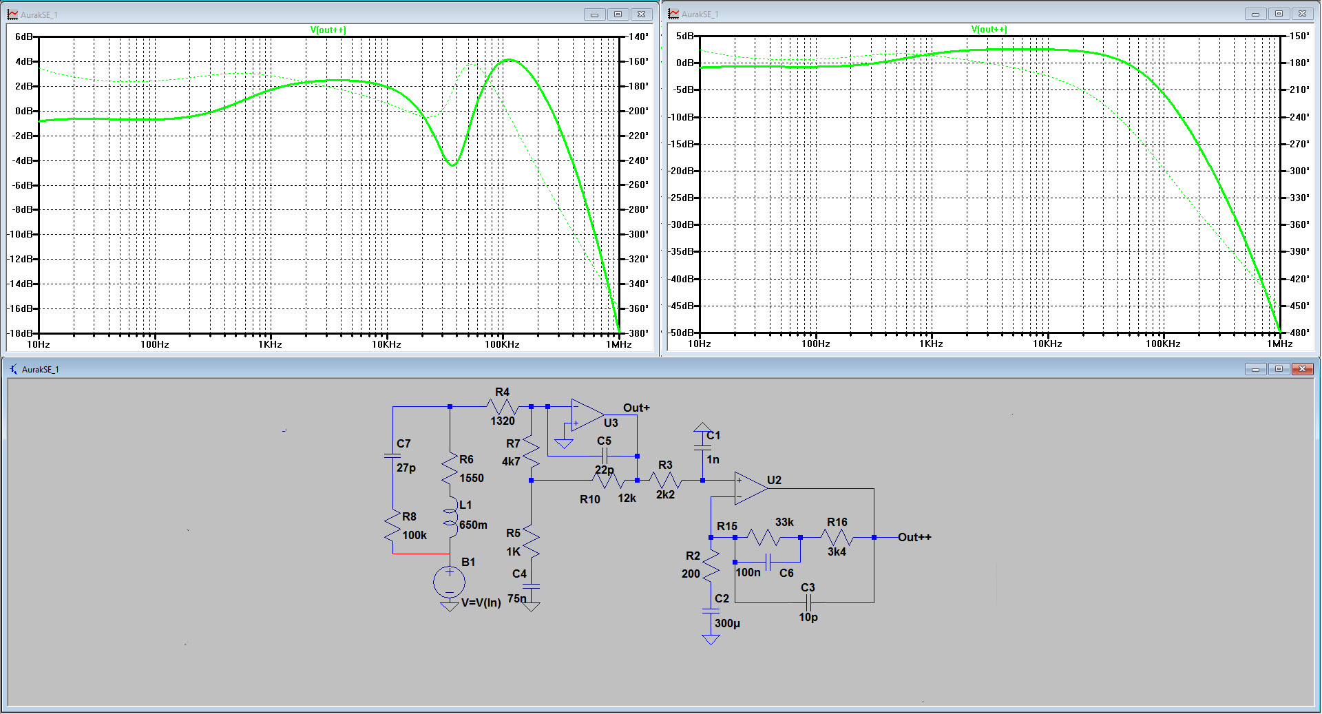Screen dimensions: 1322x714
Task: Click the 300µ value of C2
Action: (x=727, y=623)
